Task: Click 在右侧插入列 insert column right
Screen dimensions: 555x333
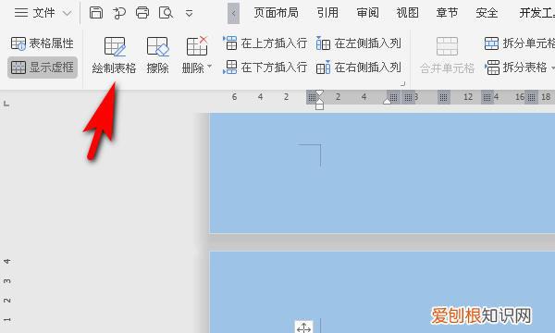Action: 359,67
